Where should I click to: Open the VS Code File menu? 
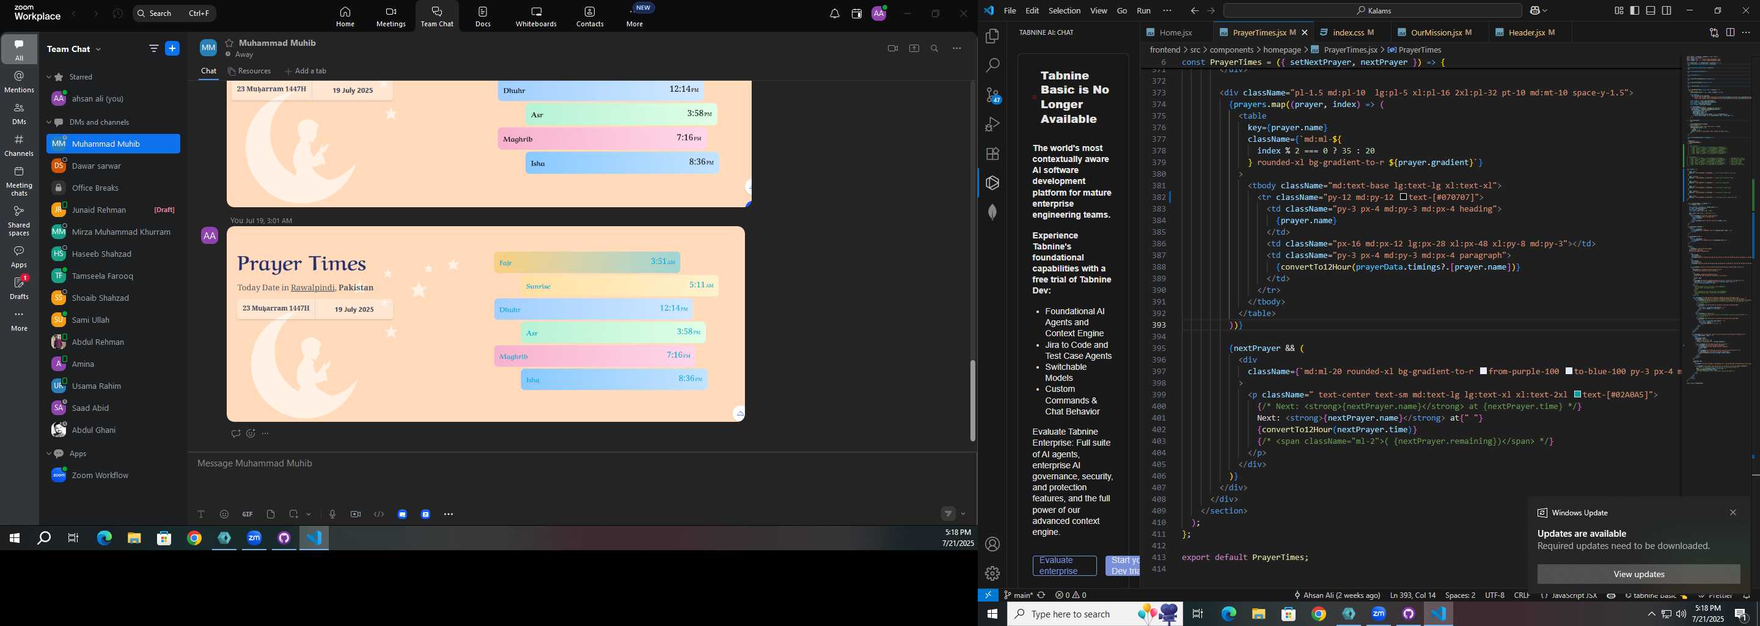pyautogui.click(x=1010, y=11)
